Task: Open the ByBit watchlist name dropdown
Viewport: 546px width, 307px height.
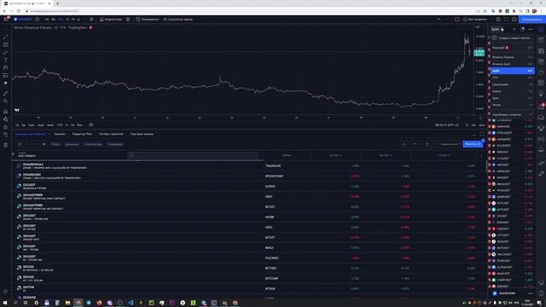Action: (x=497, y=29)
